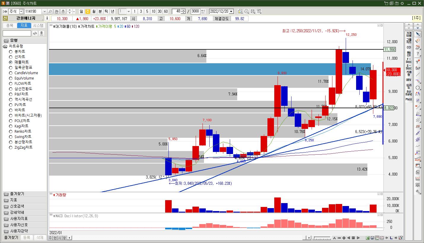This screenshot has width=424, height=243.
Task: Open the stock code 114190 dropdown
Action: (44, 11)
